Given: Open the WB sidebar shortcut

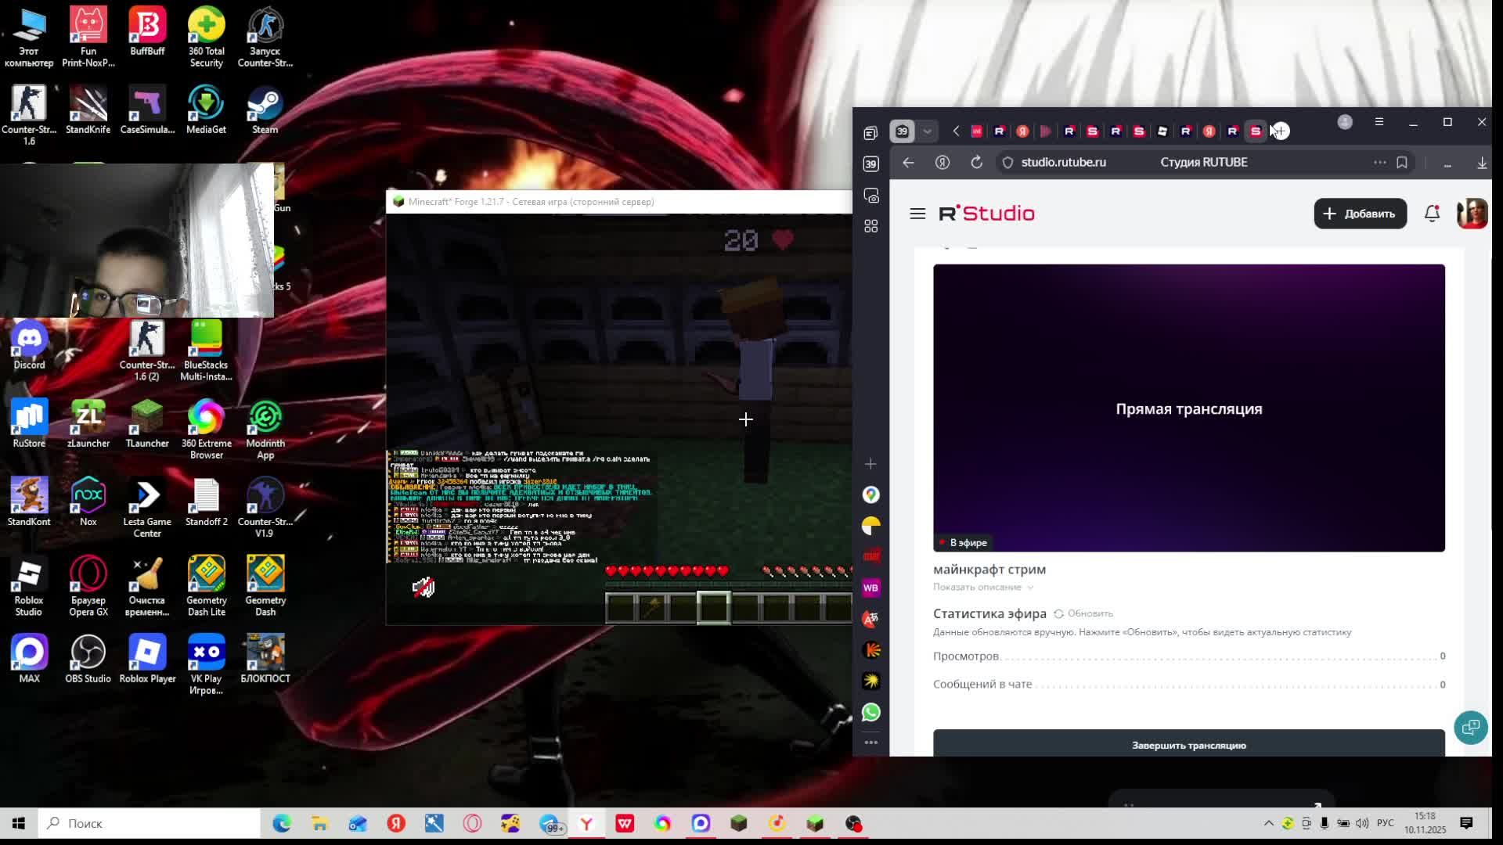Looking at the screenshot, I should click(870, 588).
